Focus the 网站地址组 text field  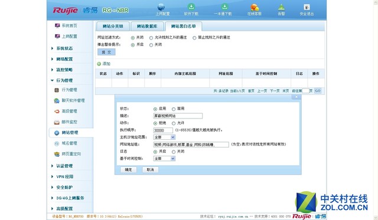[191, 145]
